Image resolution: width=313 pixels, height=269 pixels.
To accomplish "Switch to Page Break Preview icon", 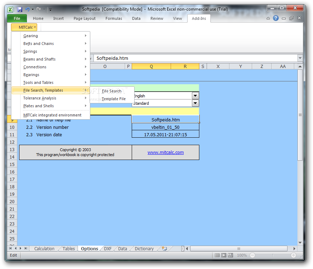I will (231, 255).
